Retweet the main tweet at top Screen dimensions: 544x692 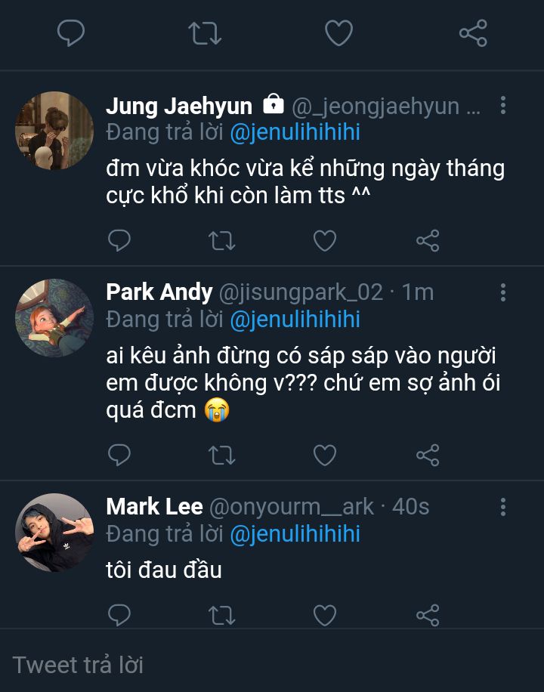[204, 33]
